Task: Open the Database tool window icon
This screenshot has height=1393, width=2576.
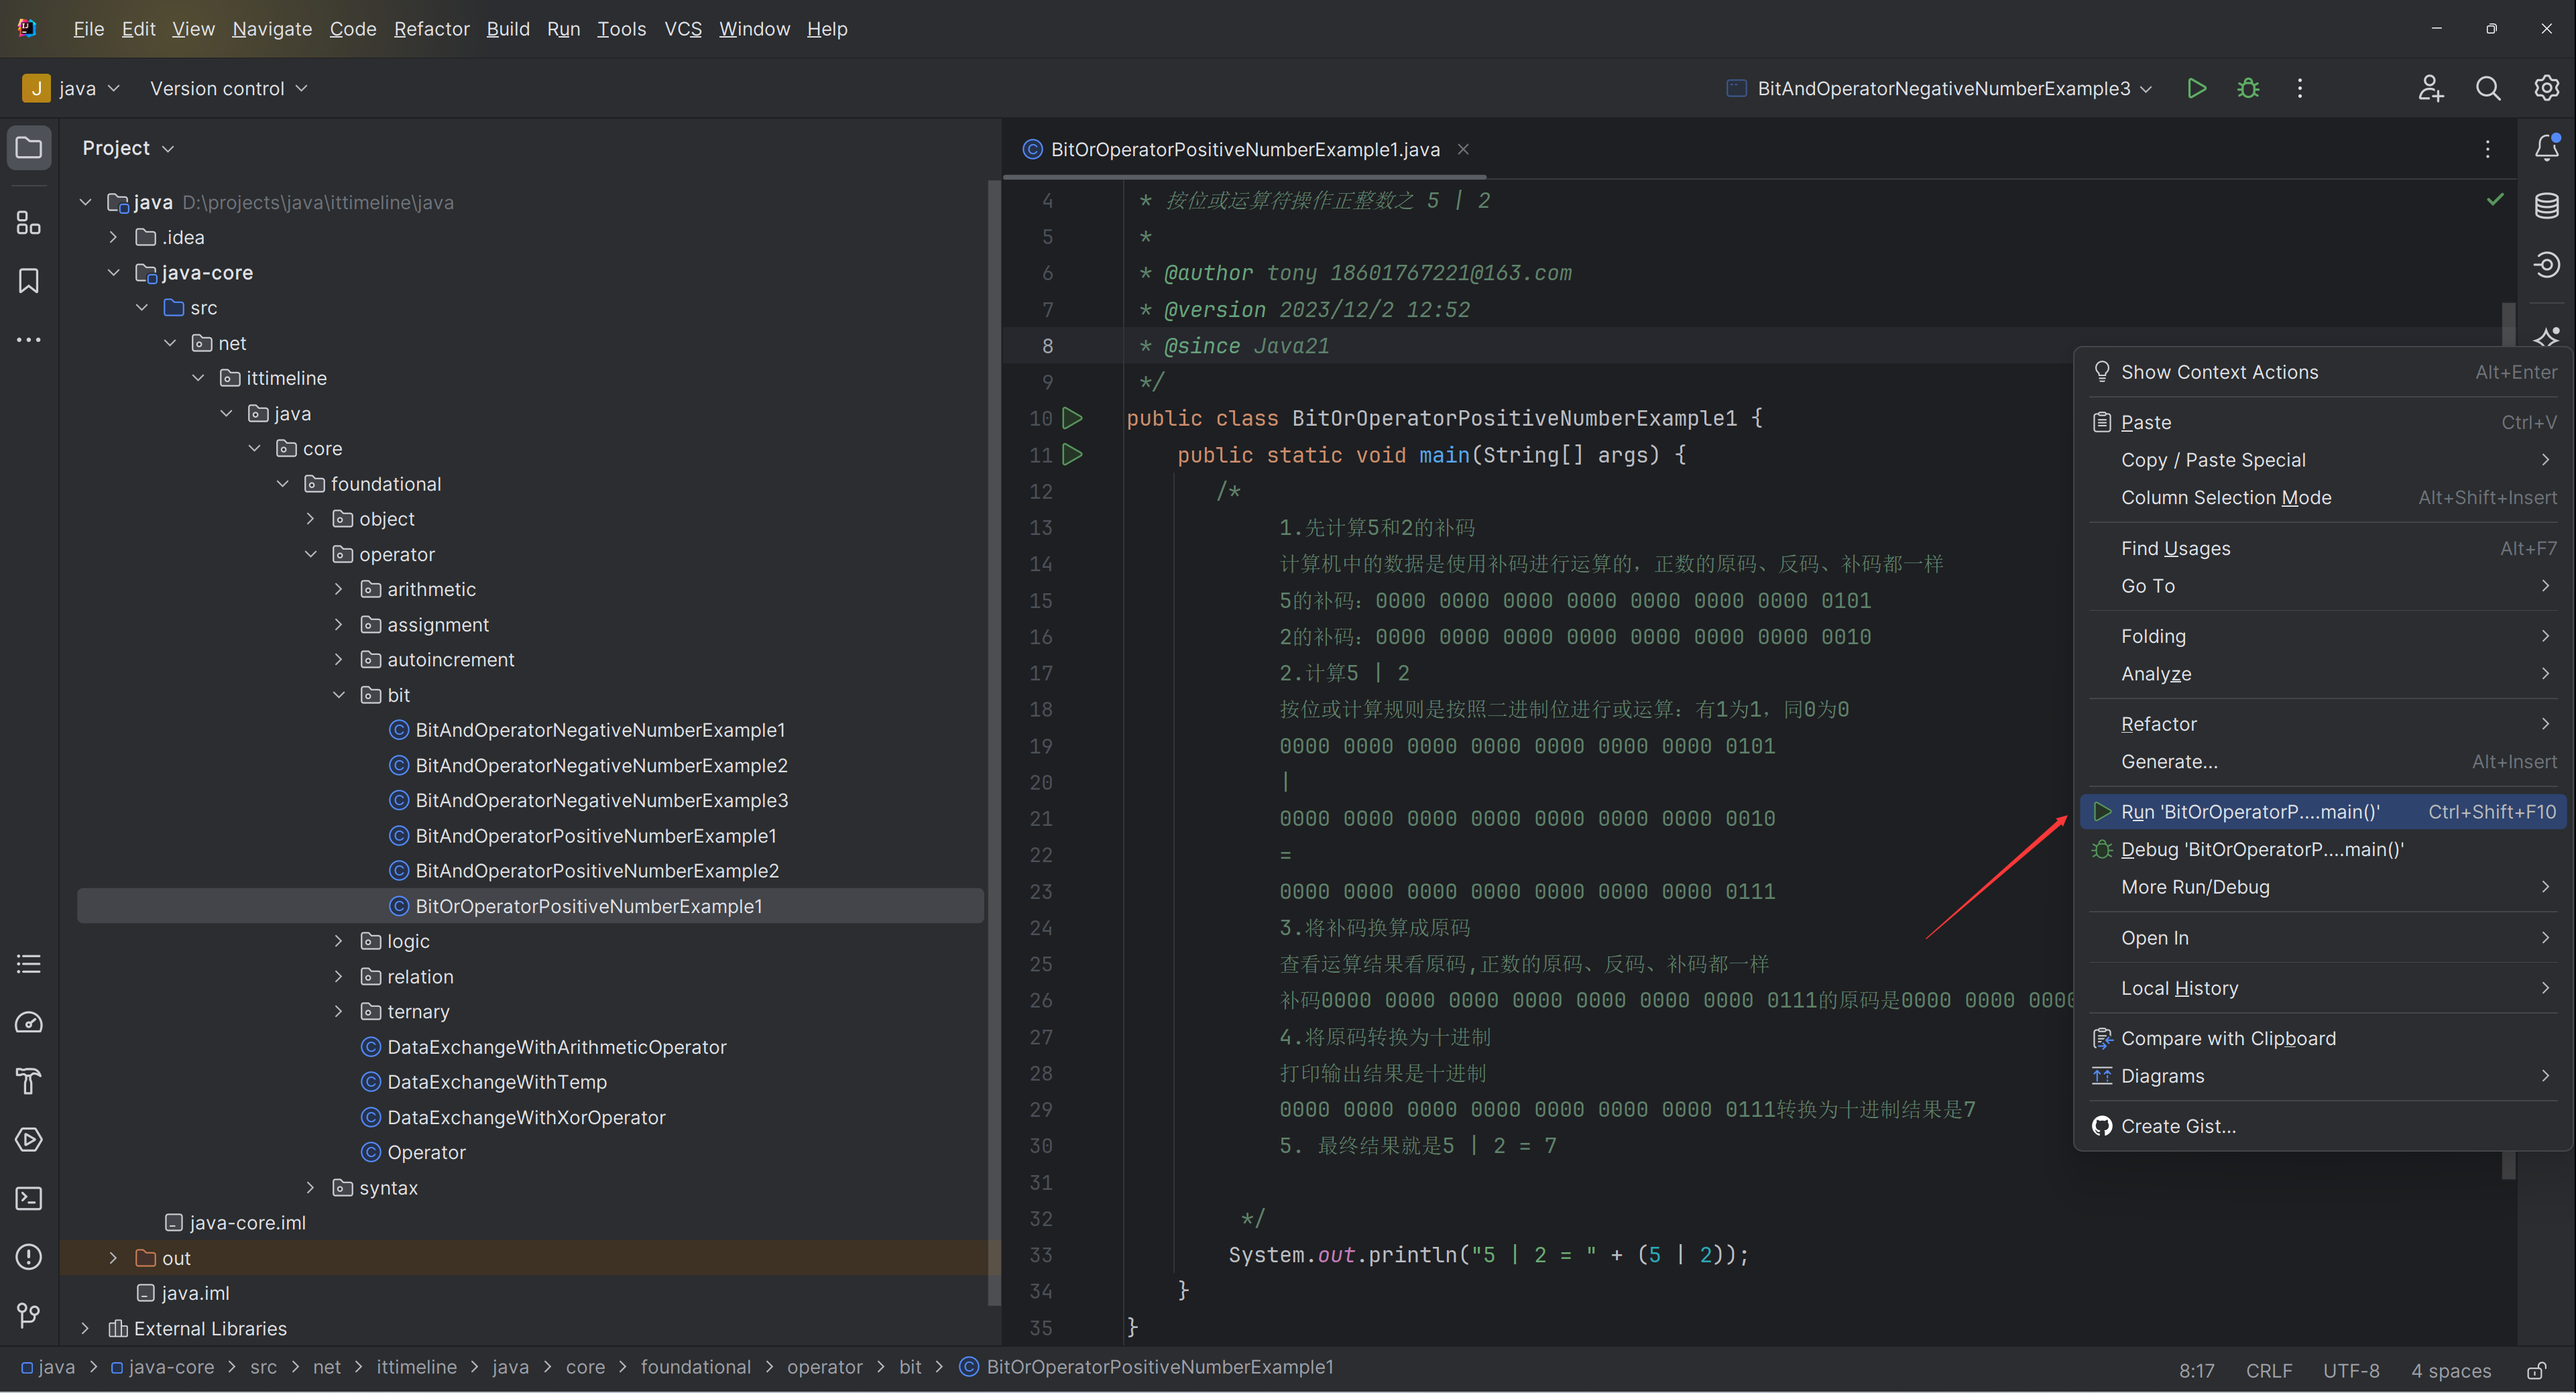Action: [x=2547, y=206]
